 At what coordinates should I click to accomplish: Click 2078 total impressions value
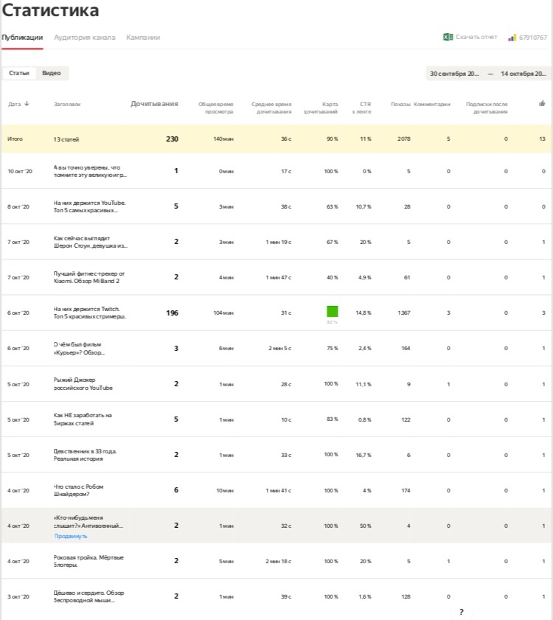(404, 139)
